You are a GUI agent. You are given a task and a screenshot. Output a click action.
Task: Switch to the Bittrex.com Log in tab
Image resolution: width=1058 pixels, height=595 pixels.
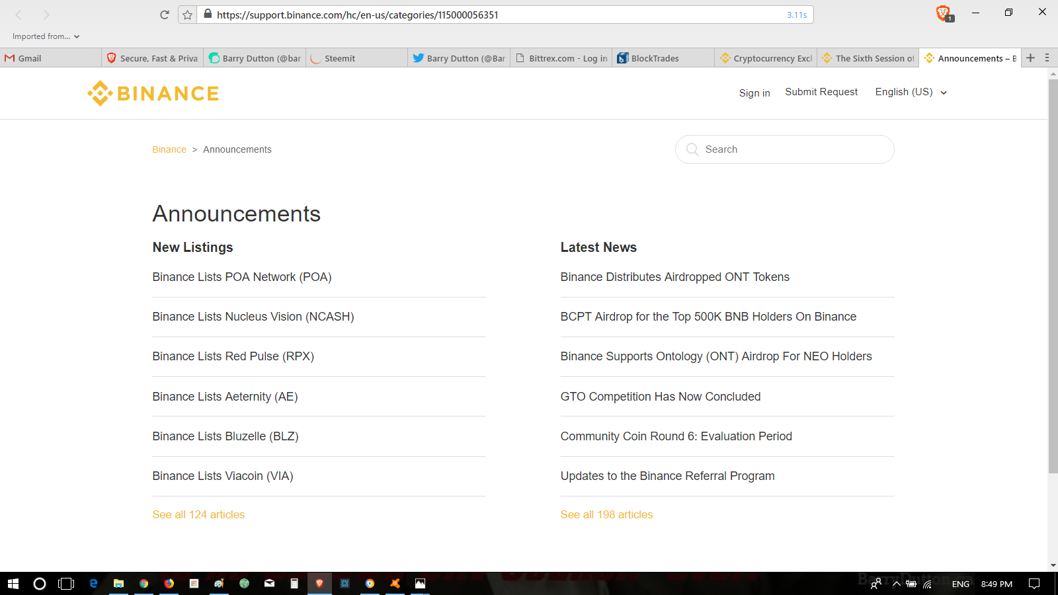[x=561, y=58]
